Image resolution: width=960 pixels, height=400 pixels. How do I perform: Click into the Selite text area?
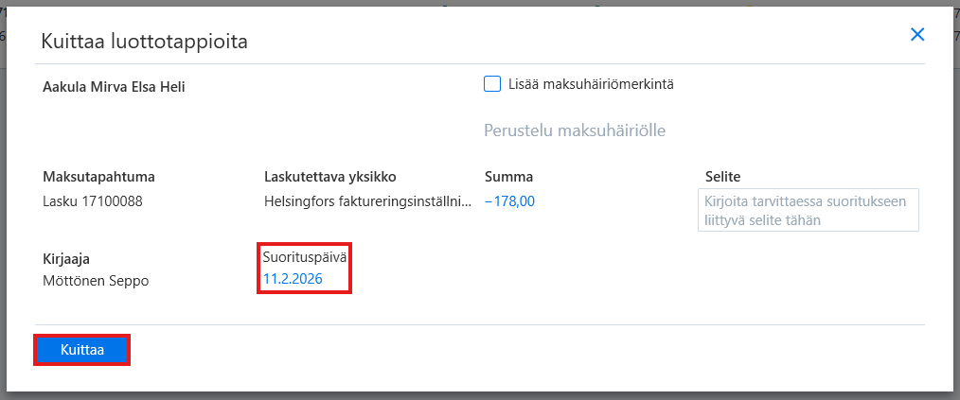[x=809, y=210]
